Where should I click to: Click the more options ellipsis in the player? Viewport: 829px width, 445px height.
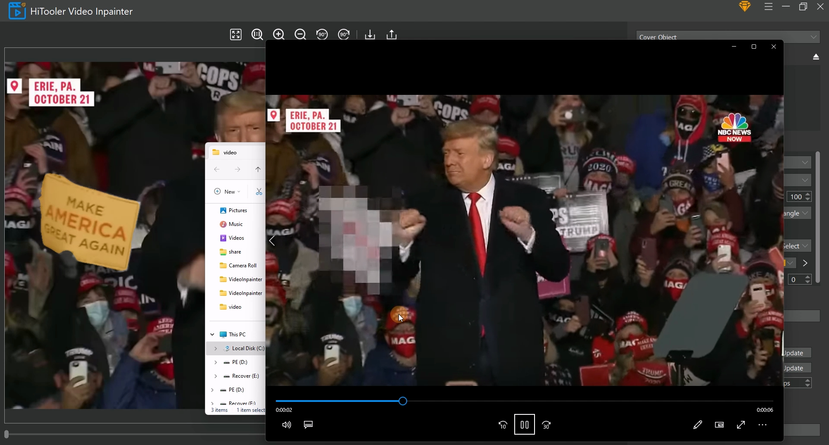click(x=763, y=425)
